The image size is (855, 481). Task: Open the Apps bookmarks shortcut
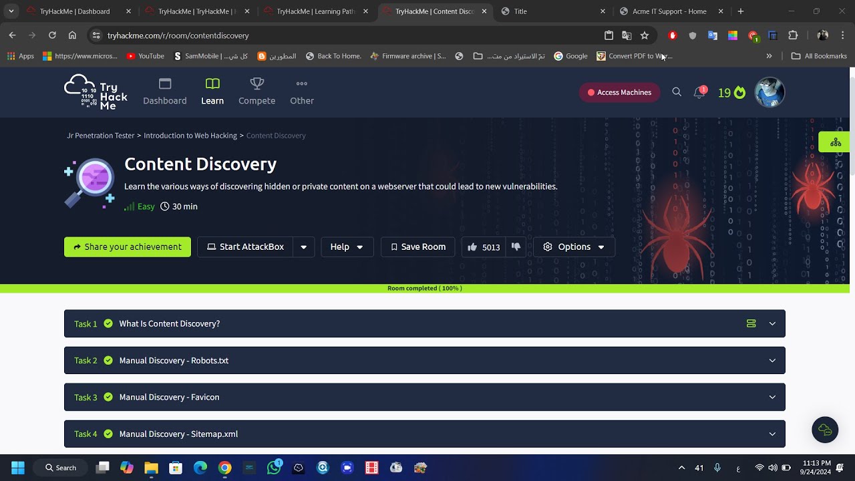[20, 56]
